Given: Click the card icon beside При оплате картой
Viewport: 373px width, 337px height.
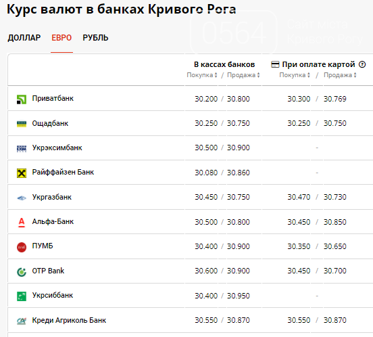Looking at the screenshot, I should [x=275, y=64].
